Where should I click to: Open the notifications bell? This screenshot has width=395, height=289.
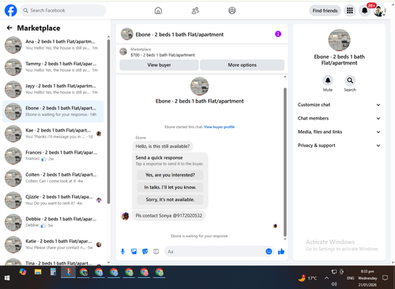(365, 10)
